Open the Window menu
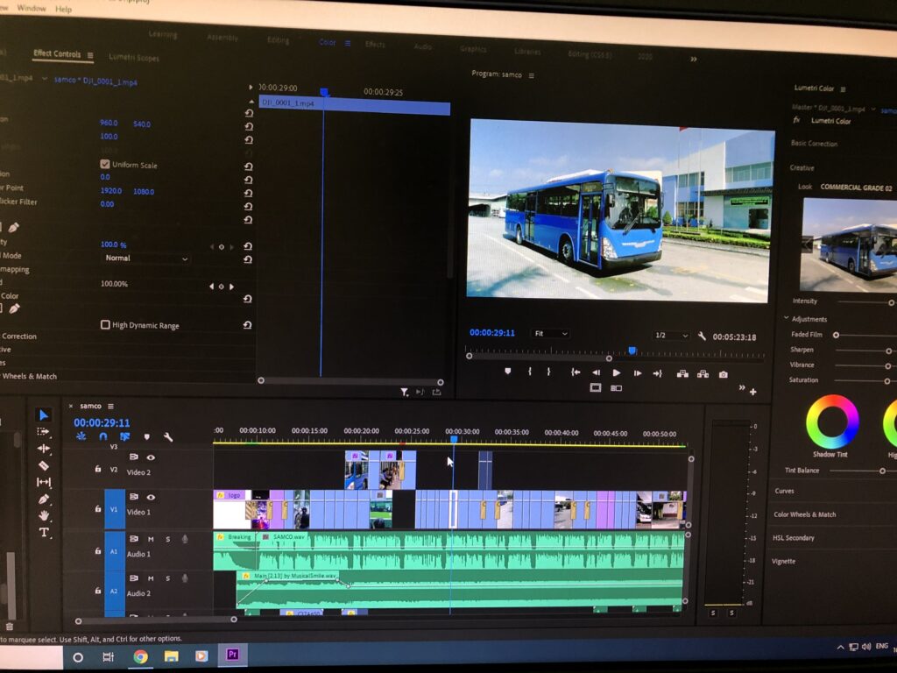Screen dimensions: 897x673 32,8
